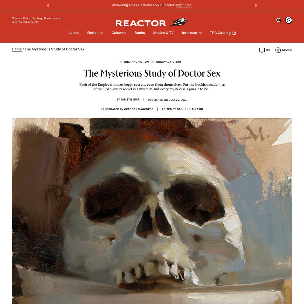Open the user account profile icon

click(x=289, y=20)
